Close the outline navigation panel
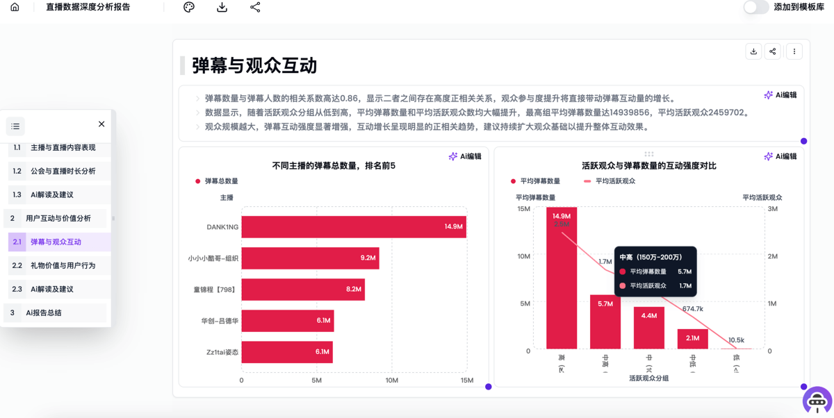Screen dimensions: 834x418 [x=101, y=124]
